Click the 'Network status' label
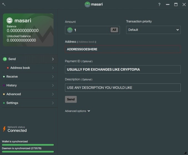The image size is (188, 155). coord(16,127)
